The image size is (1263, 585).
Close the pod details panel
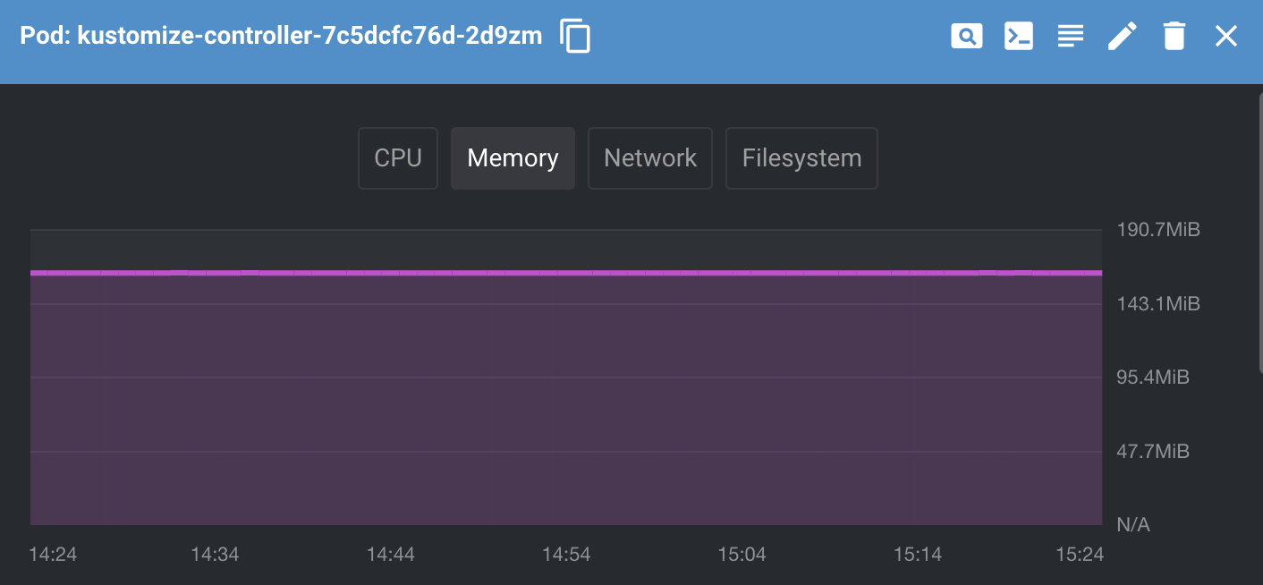click(1225, 36)
